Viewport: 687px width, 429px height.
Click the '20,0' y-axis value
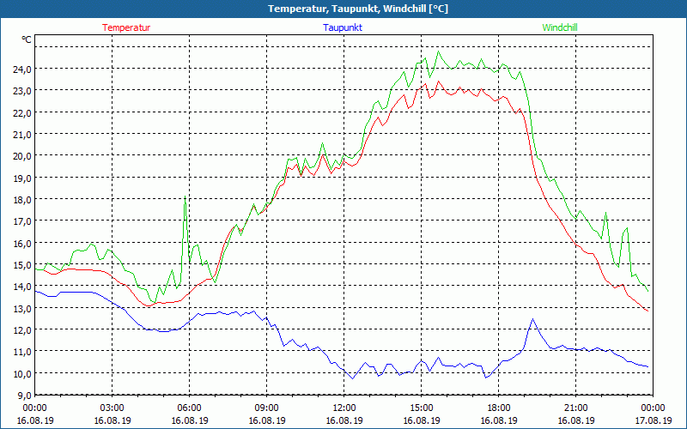(22, 156)
